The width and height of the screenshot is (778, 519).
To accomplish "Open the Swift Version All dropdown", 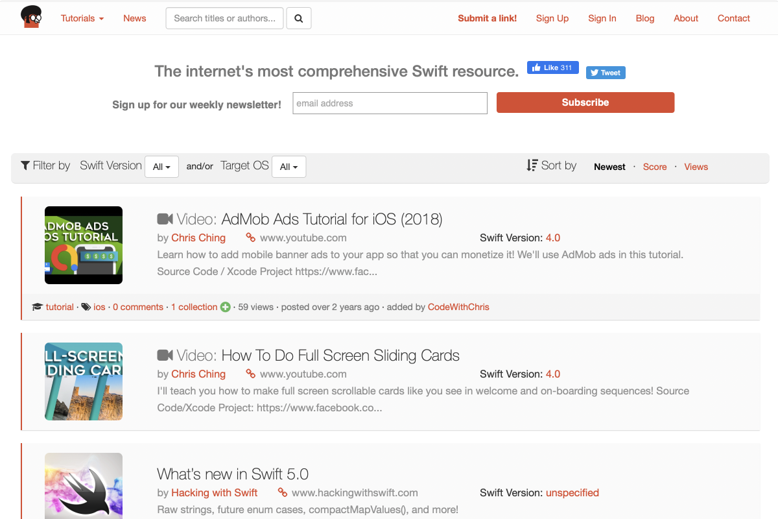I will 161,167.
